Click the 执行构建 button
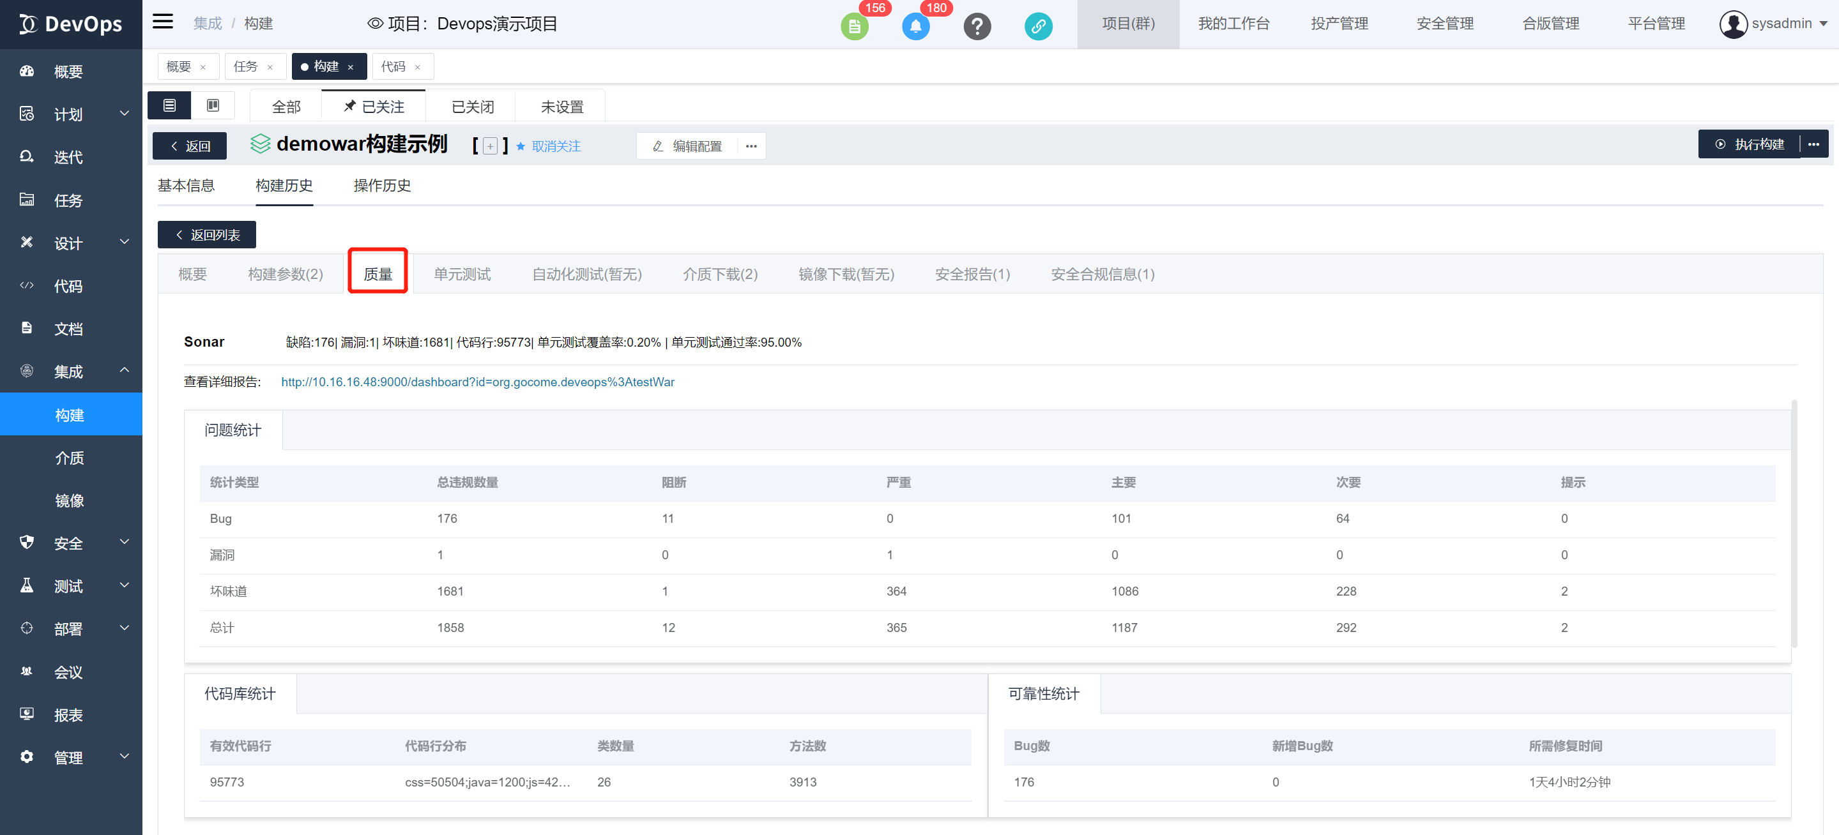 pos(1749,144)
